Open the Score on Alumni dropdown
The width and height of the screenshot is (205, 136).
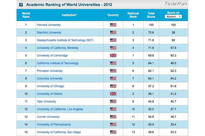[x=173, y=17]
